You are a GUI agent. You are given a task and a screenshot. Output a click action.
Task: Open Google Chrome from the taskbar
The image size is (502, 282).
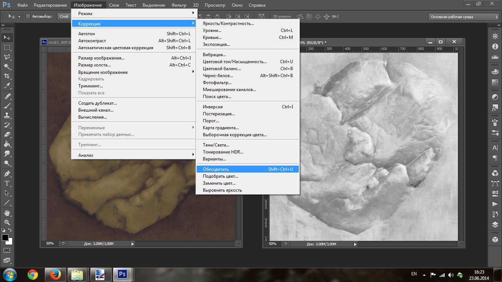tap(33, 274)
